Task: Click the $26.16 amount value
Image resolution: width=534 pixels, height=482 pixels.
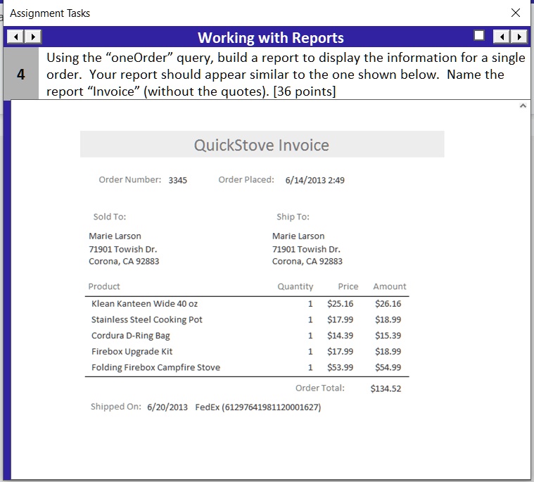Action: pos(388,303)
